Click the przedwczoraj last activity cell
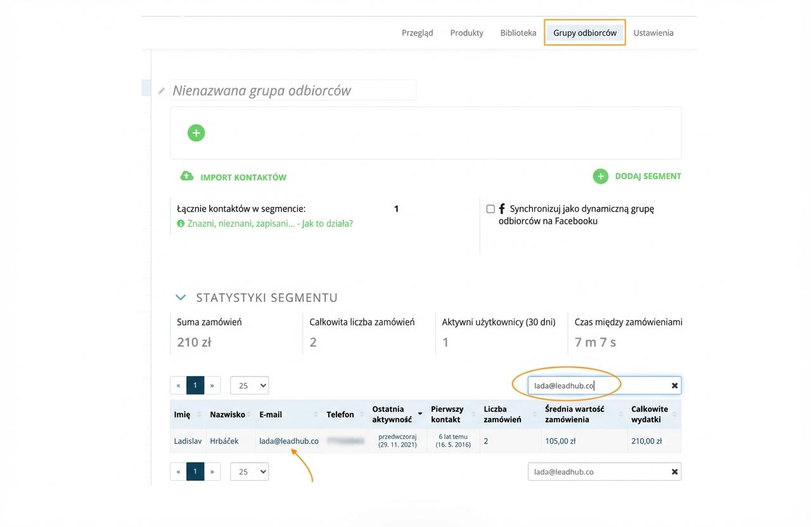This screenshot has height=527, width=811. (x=397, y=441)
